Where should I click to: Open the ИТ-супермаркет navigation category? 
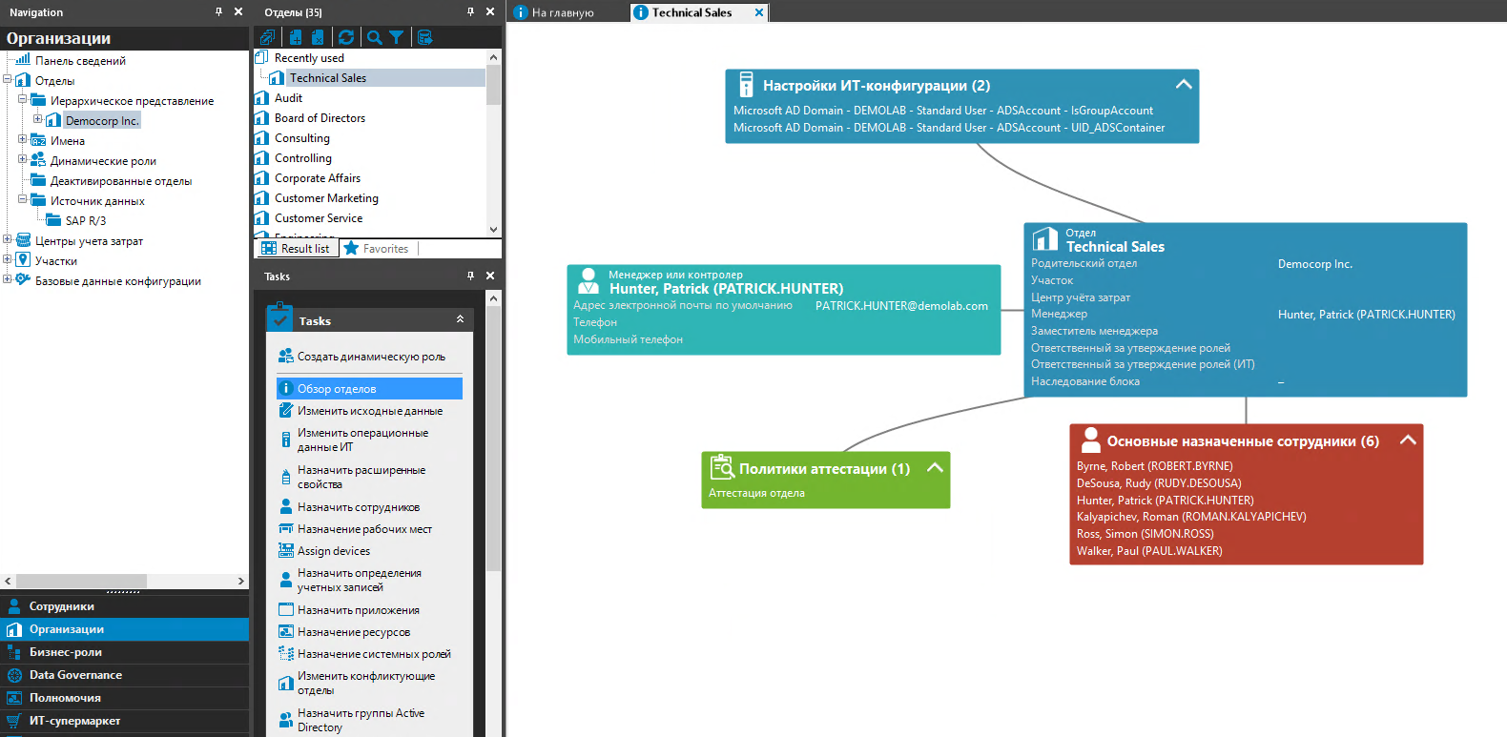pyautogui.click(x=124, y=721)
